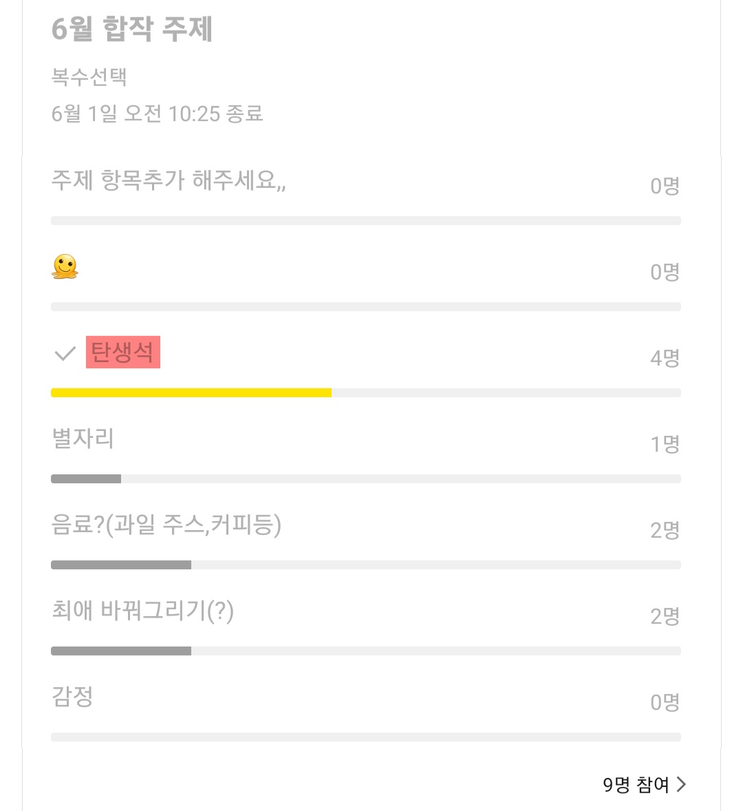Click the 4명 count for 탄생석

pos(665,358)
